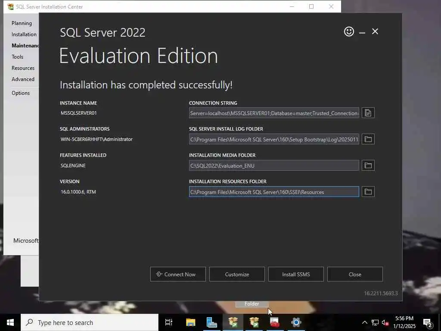
Task: Click the MSSQLSERVER01 instance name text
Action: coord(79,113)
